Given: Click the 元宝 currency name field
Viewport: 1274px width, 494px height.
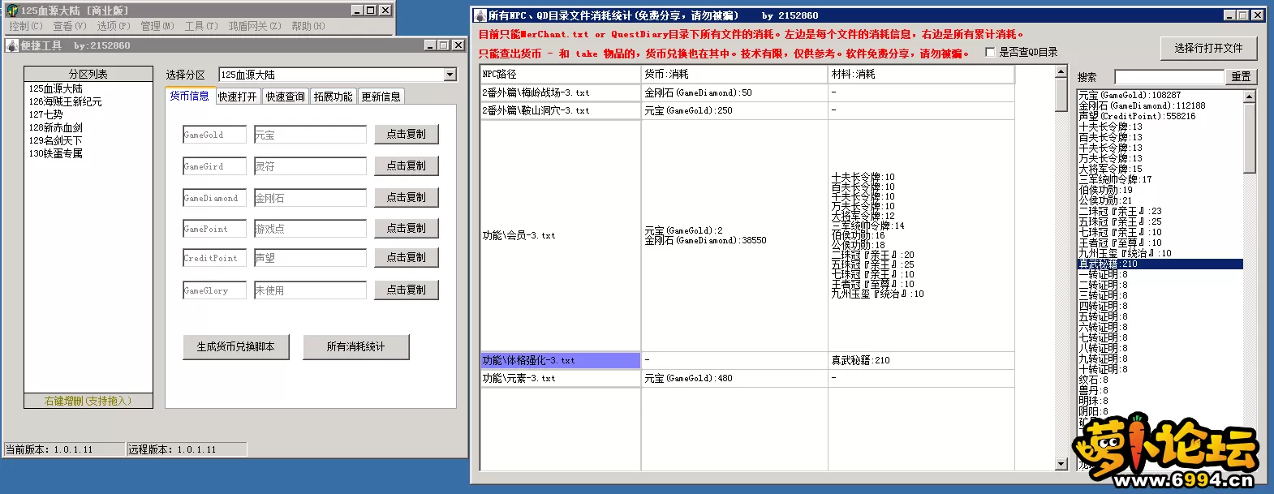Looking at the screenshot, I should coord(310,135).
